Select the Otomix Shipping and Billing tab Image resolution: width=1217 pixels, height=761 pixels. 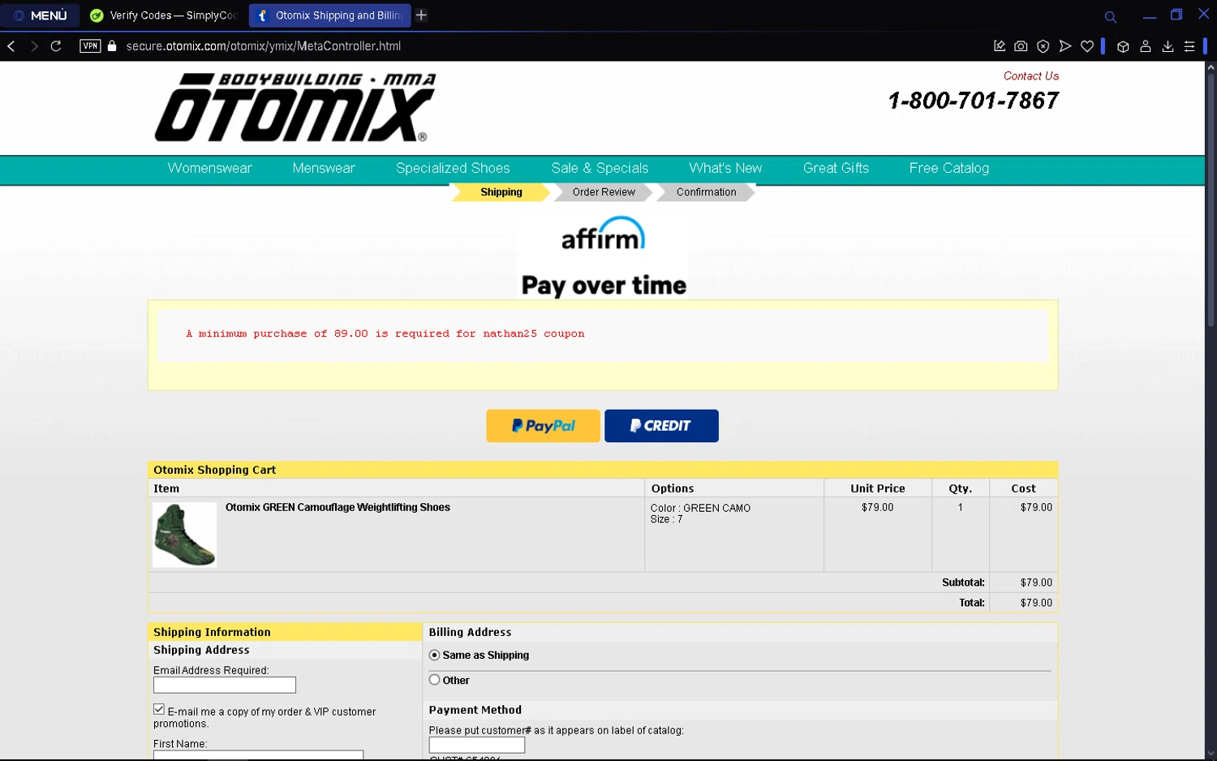329,15
